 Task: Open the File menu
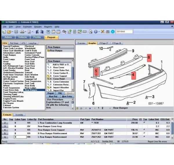pyautogui.click(x=5, y=27)
